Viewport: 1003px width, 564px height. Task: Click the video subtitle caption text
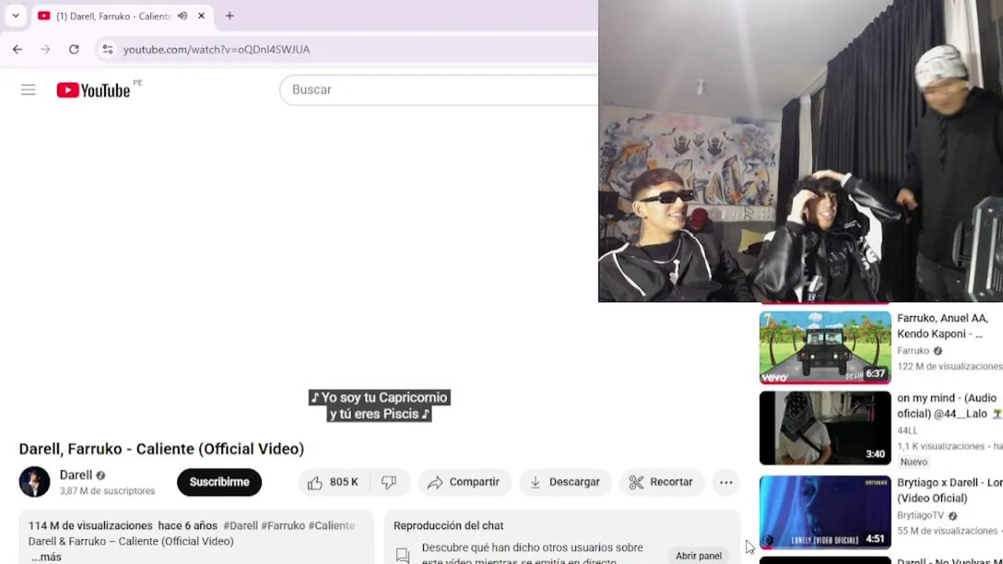point(379,406)
